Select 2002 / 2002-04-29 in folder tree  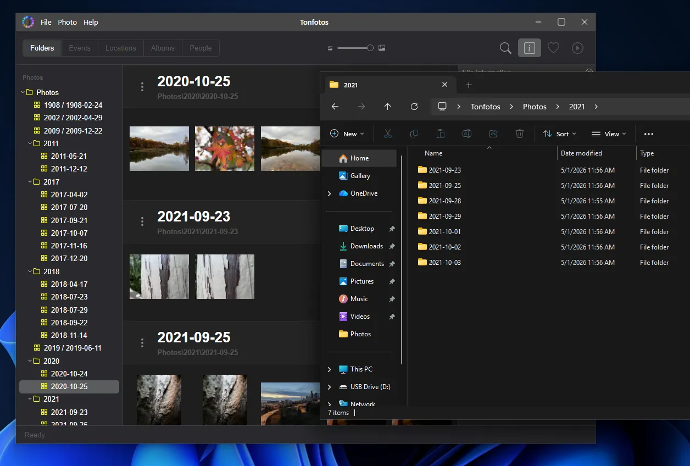[x=68, y=118]
